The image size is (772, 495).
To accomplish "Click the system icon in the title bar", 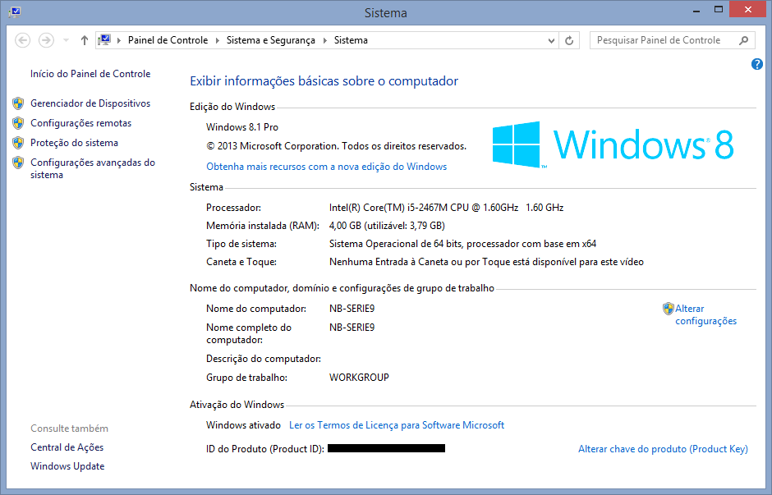I will point(14,12).
